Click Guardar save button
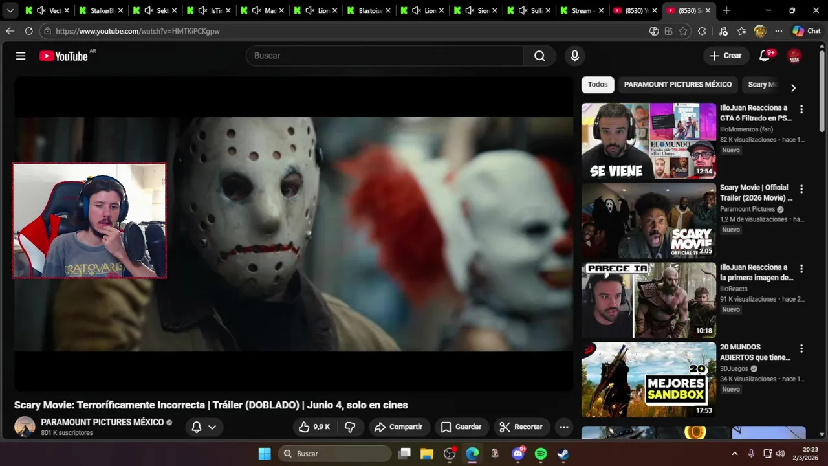This screenshot has width=828, height=466. (461, 427)
